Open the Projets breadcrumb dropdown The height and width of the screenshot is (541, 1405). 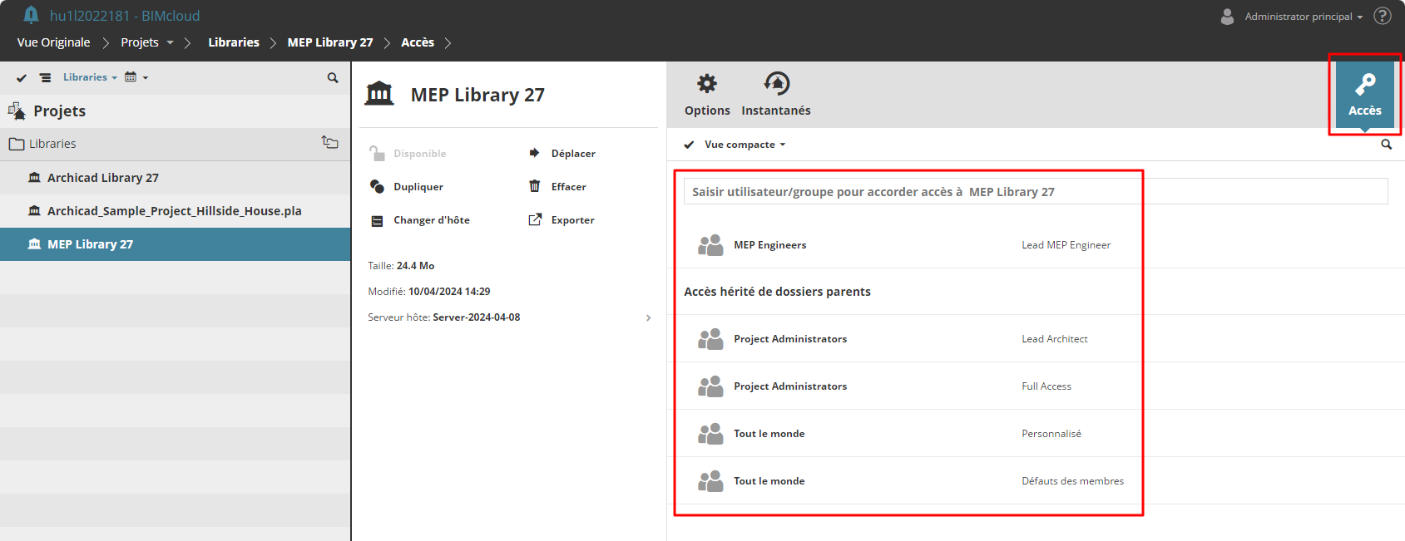(x=170, y=42)
